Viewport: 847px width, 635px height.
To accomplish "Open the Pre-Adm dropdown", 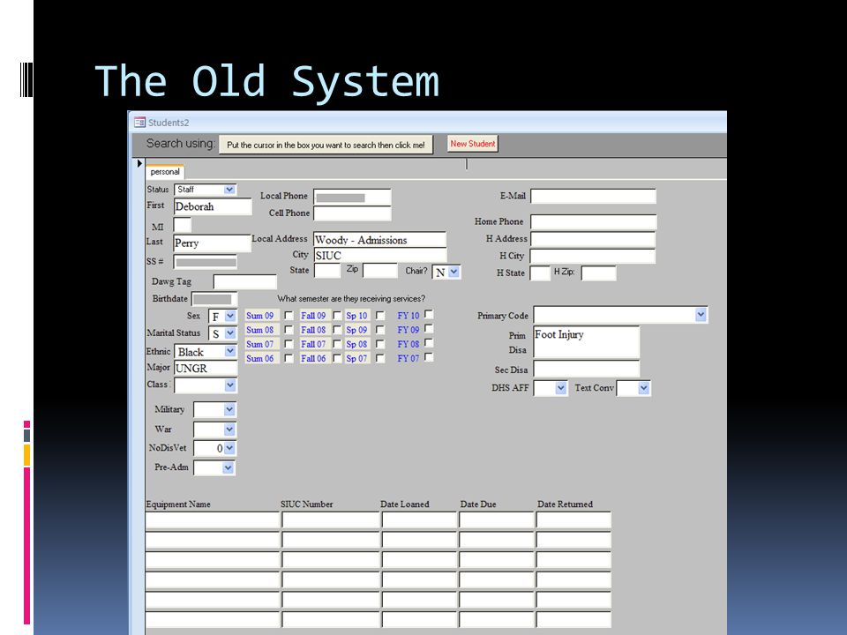I will click(x=228, y=467).
